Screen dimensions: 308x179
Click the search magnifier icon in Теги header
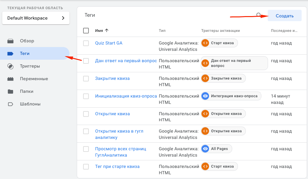click(x=259, y=15)
